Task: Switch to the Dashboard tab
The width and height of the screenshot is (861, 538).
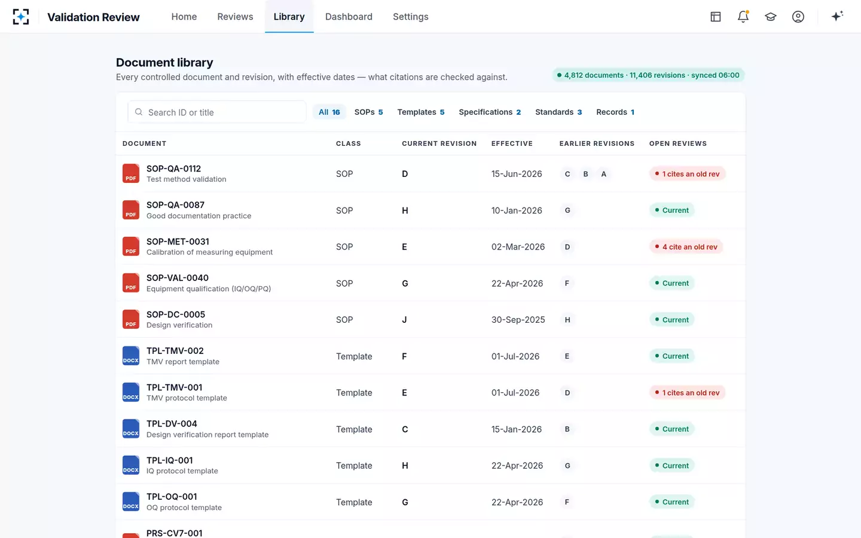Action: pos(349,17)
